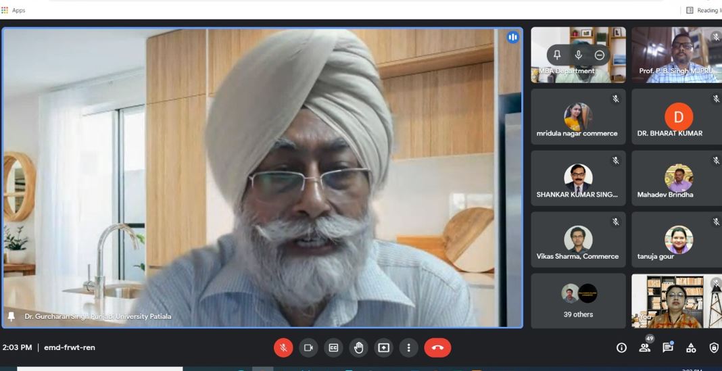Remove MBA Department from the call

(x=600, y=55)
